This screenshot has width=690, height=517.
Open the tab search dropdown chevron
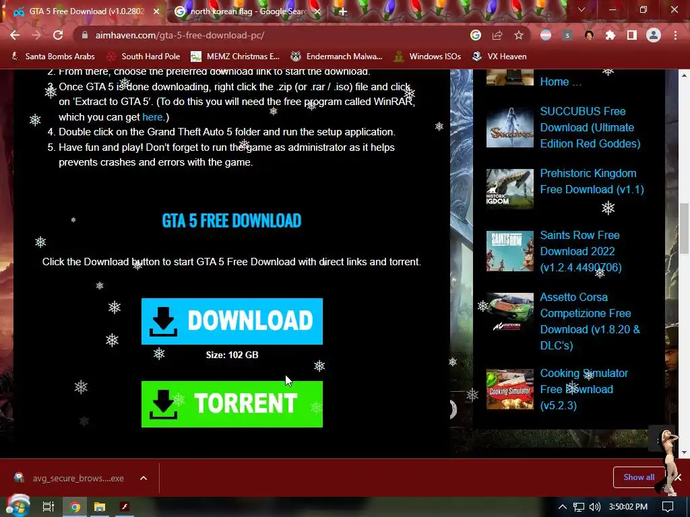click(x=582, y=9)
